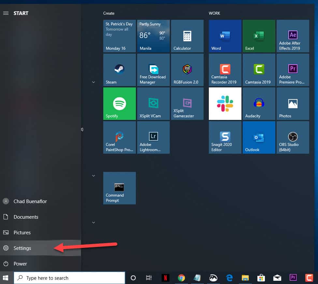Launch Camtasia Recorder 2019 tile
Screen dimensions: 318x284
225,70
